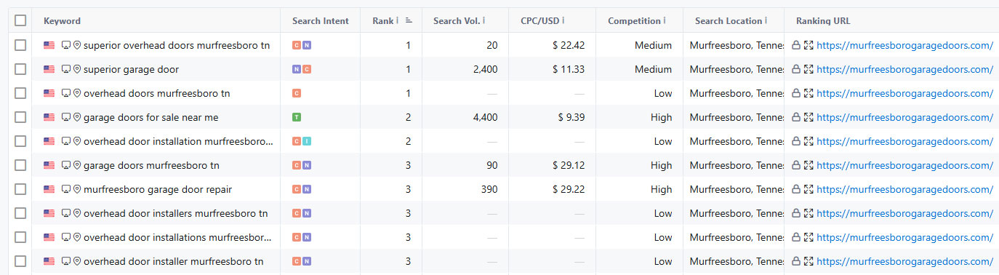Click the Competition column header label
This screenshot has width=999, height=275.
click(634, 20)
